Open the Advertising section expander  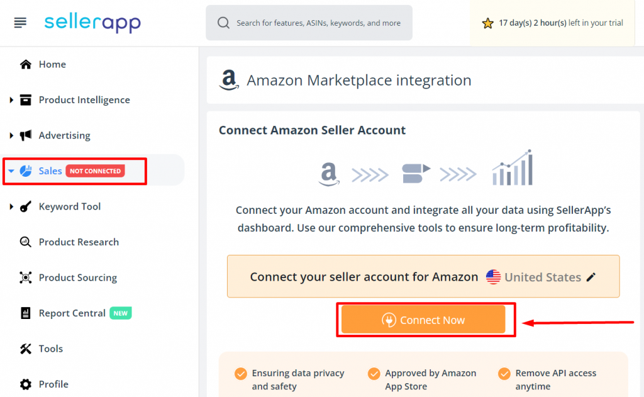[x=13, y=135]
